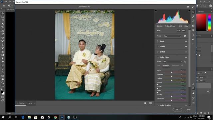Select the Camera Raw Zoom tool

pos(193,89)
